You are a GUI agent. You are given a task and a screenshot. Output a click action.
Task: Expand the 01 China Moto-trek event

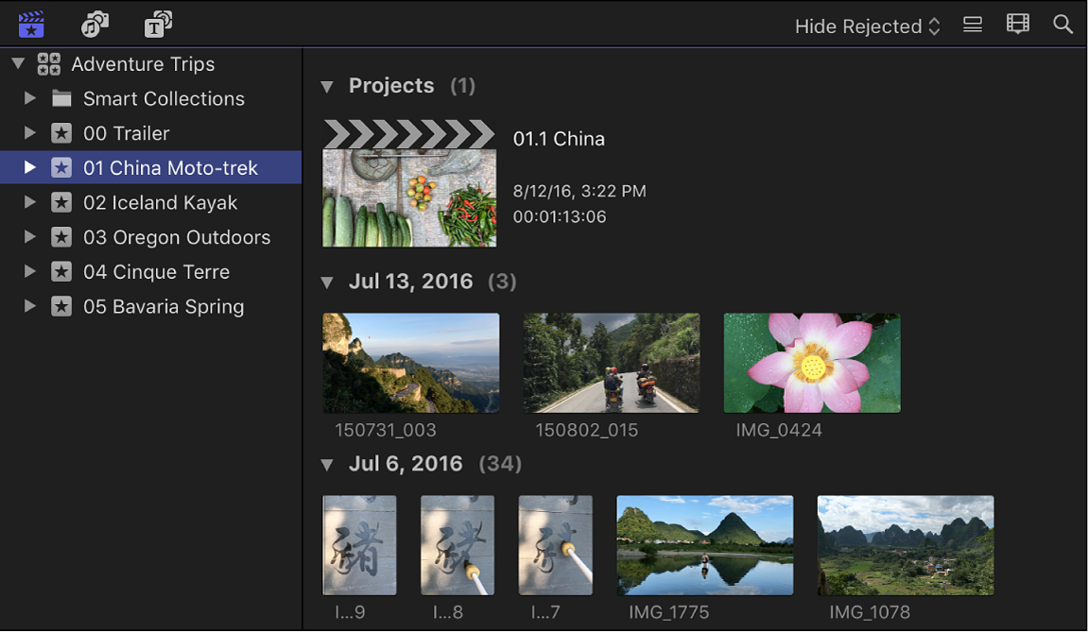(30, 167)
